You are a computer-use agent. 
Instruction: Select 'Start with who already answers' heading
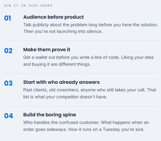click(61, 82)
